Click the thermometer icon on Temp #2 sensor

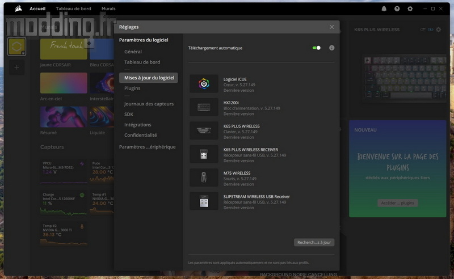pos(82,226)
